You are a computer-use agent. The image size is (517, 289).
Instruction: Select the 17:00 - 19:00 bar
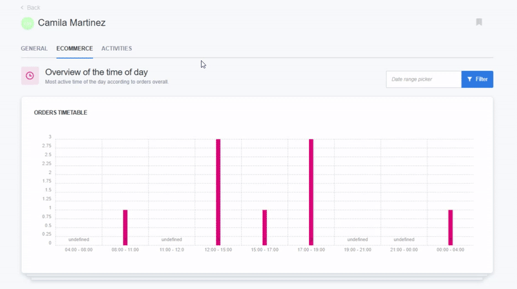coord(311,192)
